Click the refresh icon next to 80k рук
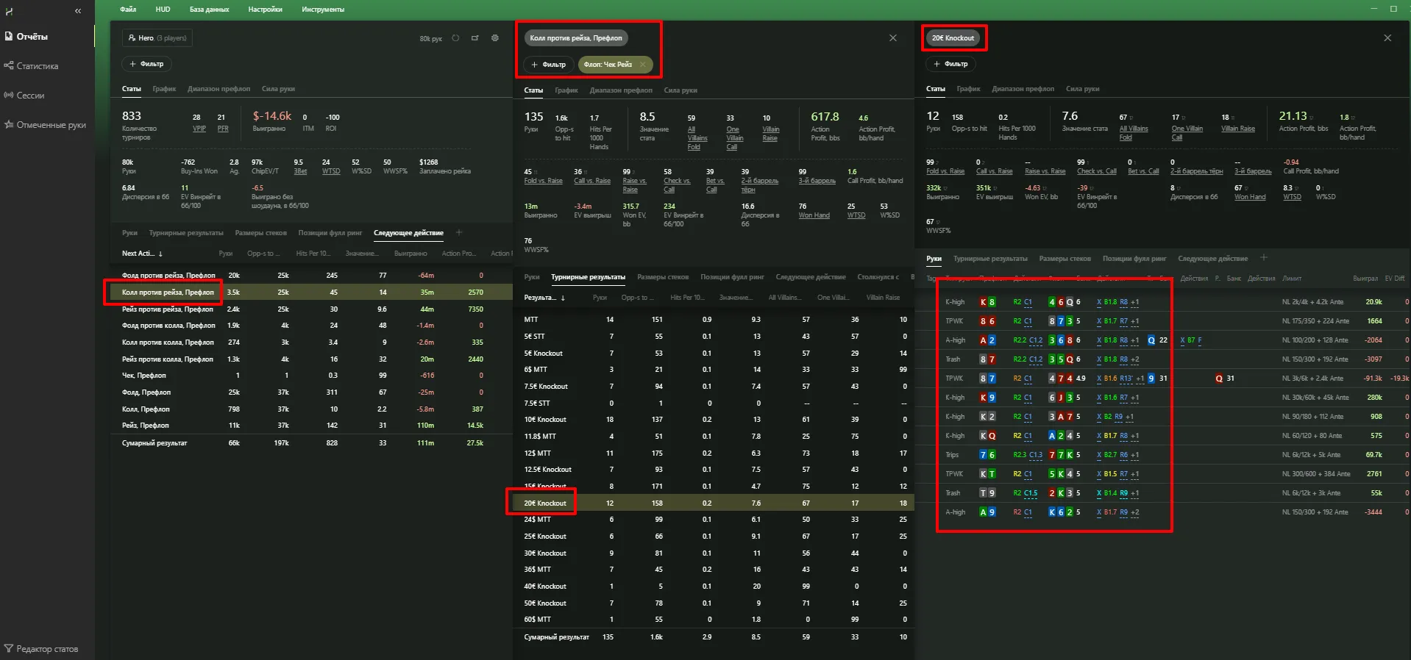This screenshot has width=1411, height=660. (455, 38)
